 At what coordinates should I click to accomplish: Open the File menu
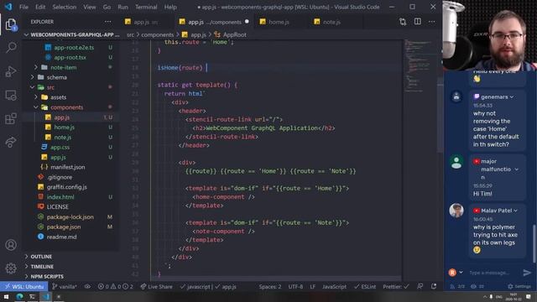click(23, 7)
